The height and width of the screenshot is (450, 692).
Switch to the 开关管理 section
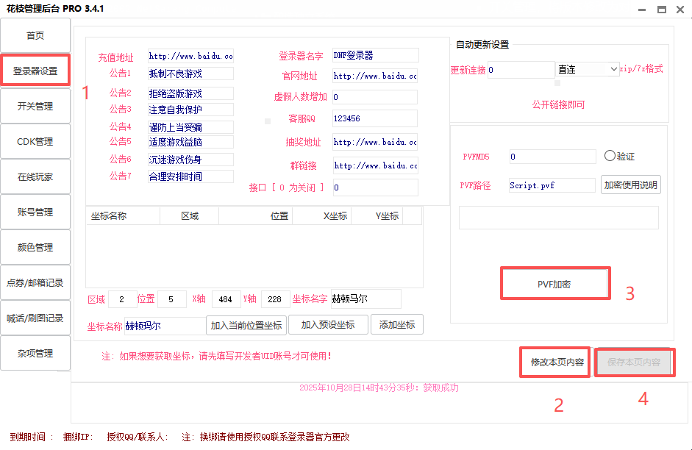coord(35,106)
